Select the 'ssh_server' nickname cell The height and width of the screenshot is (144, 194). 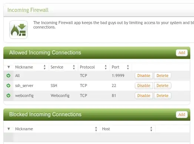tap(24, 86)
